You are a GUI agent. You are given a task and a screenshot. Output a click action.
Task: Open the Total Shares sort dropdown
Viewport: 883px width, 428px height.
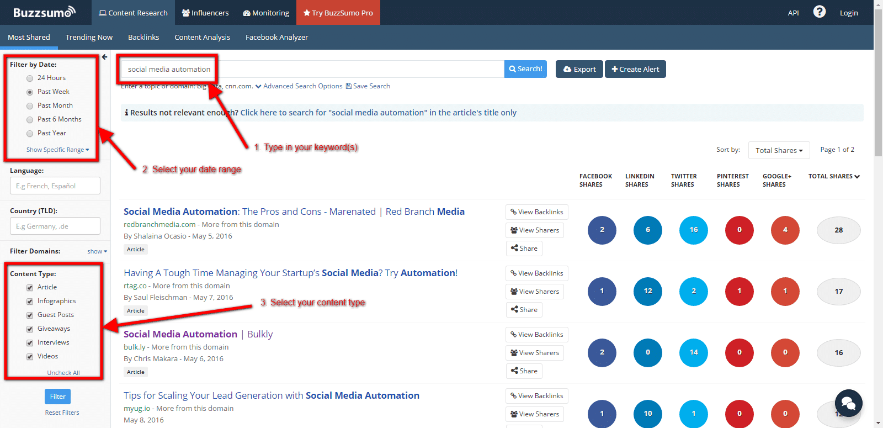coord(779,150)
